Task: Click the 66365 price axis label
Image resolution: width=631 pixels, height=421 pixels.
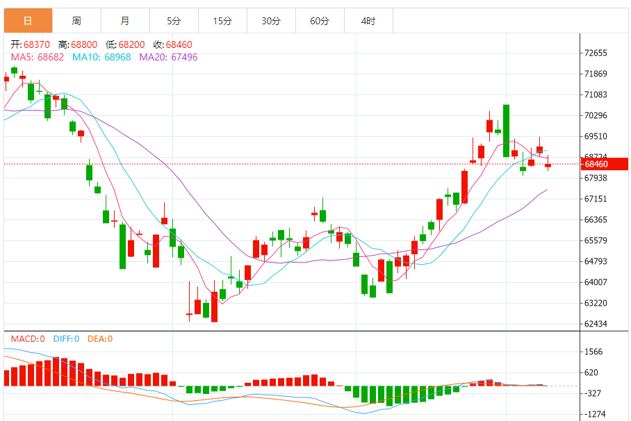Action: (x=596, y=220)
